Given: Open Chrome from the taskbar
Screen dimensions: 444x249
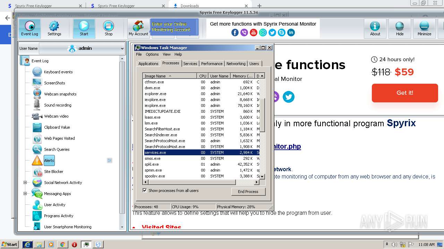Looking at the screenshot, I should pos(62,245).
